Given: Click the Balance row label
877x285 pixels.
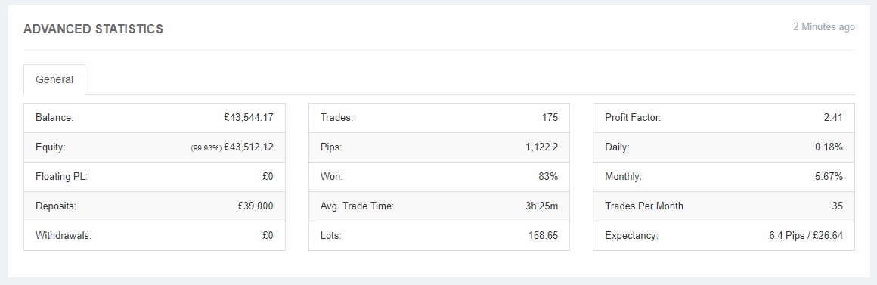Looking at the screenshot, I should pyautogui.click(x=54, y=118).
